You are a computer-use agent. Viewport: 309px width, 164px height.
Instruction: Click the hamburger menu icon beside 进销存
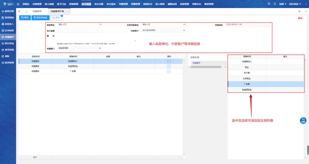coord(18,4)
